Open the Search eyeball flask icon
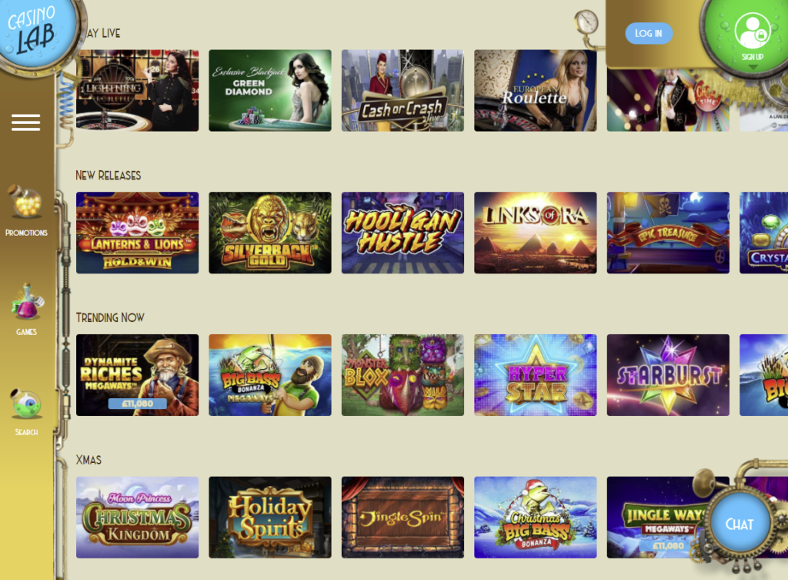 click(26, 404)
